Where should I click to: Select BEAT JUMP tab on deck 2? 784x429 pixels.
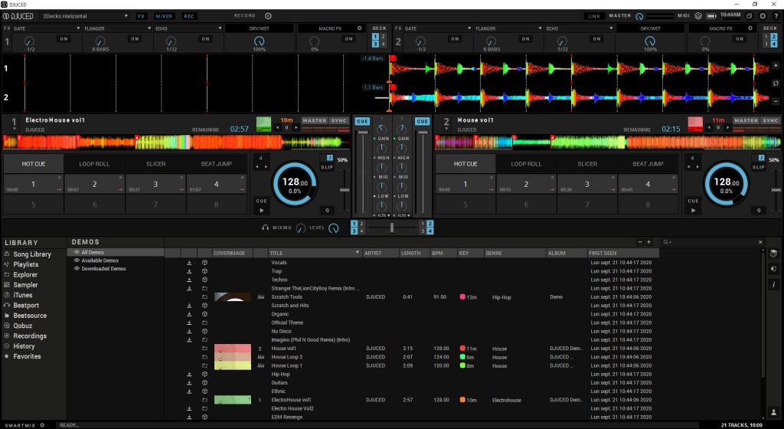(x=648, y=163)
